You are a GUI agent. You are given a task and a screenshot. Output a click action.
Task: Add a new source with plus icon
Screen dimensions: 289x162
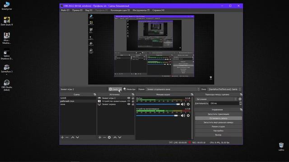click(x=100, y=137)
